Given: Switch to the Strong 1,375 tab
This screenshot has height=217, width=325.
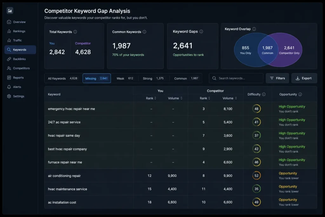Looking at the screenshot, I should (153, 78).
